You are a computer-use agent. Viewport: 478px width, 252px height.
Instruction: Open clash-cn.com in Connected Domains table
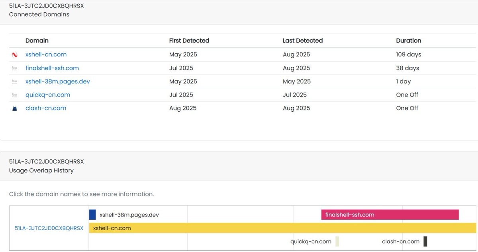coord(46,108)
